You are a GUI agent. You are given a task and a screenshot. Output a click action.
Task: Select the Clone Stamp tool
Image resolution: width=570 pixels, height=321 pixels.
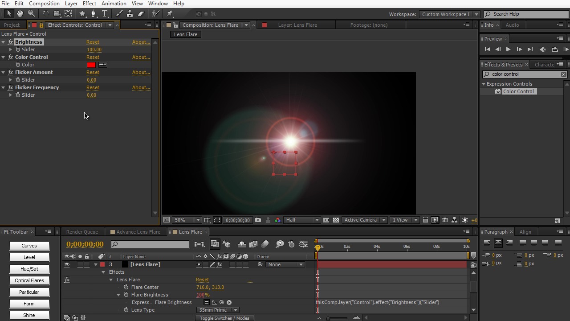tap(130, 14)
